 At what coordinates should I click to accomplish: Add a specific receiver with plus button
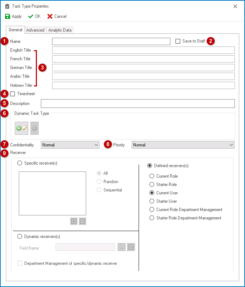74,221
